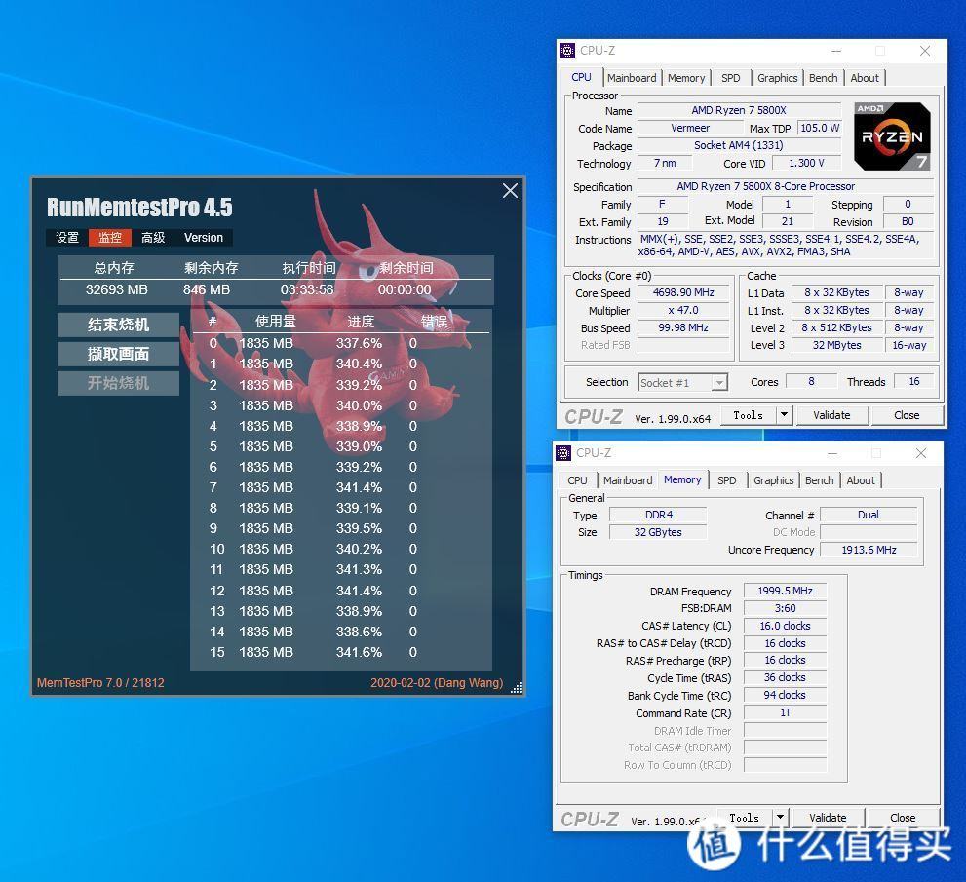Switch to the 高级 tab in RunMemtestPro

pyautogui.click(x=153, y=238)
